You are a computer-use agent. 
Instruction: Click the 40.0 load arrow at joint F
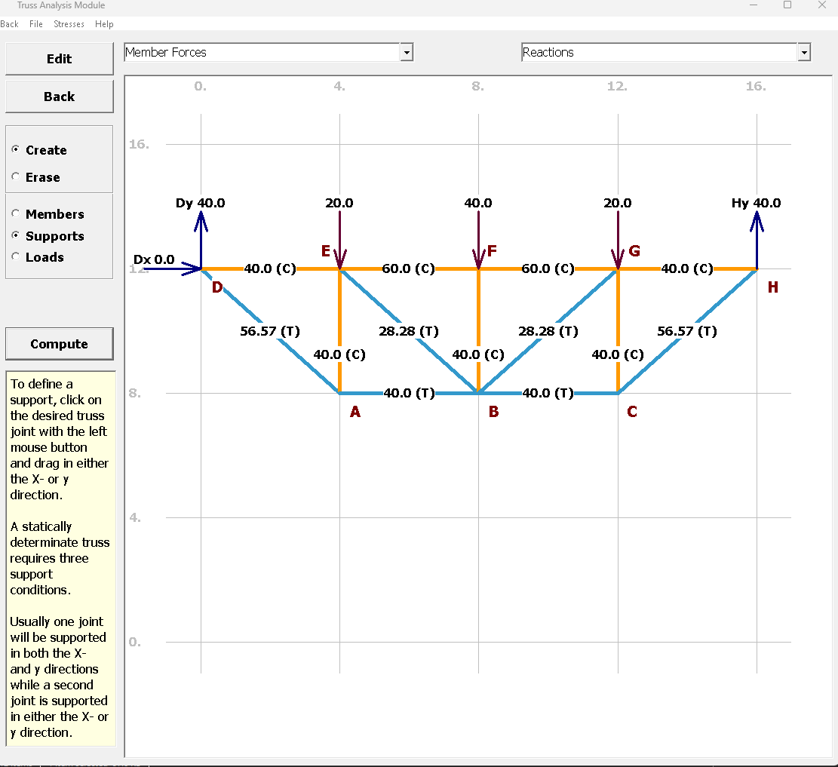tap(478, 240)
